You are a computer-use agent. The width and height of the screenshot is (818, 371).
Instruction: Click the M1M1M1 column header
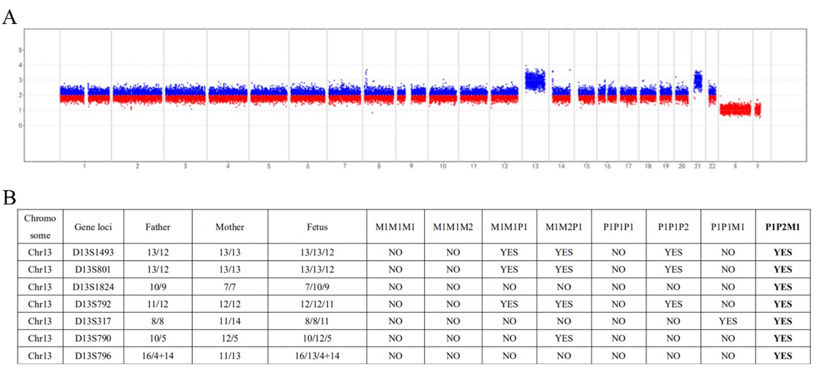click(395, 227)
